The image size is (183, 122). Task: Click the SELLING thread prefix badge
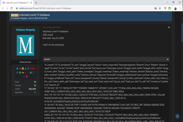point(15,15)
